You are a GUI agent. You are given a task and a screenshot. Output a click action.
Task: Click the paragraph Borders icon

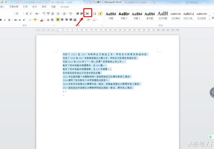94,20
